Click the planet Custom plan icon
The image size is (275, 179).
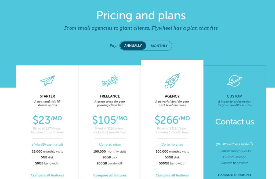(234, 81)
